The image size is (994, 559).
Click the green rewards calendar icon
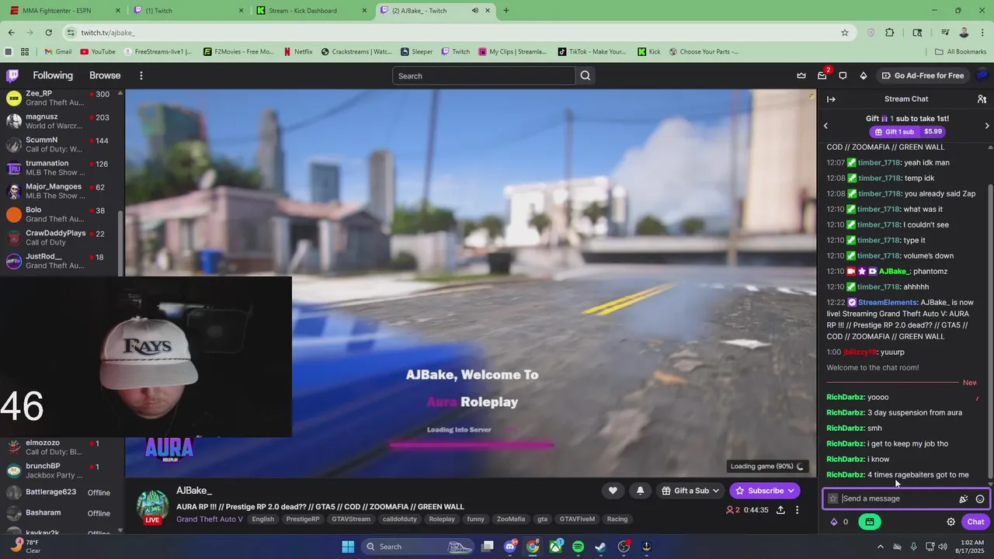[x=870, y=522]
